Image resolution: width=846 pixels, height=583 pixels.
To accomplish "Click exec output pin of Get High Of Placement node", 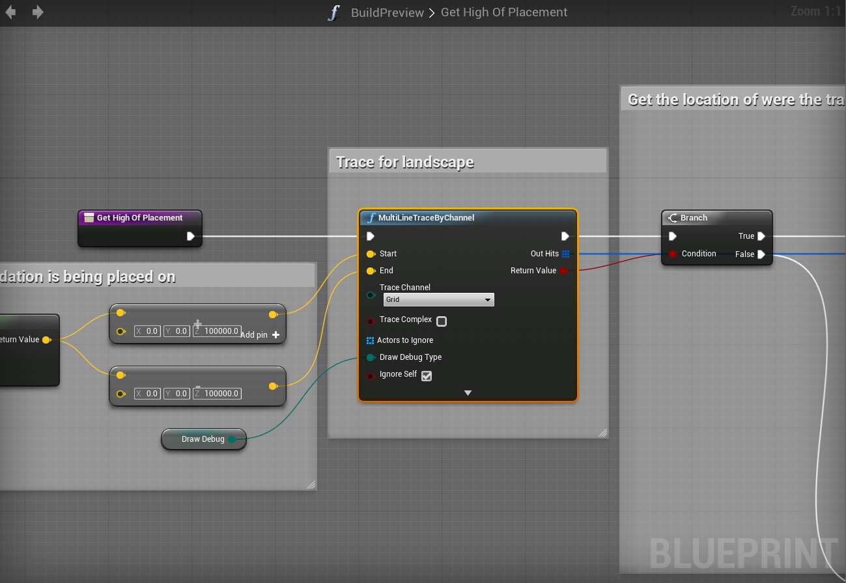I will 191,236.
